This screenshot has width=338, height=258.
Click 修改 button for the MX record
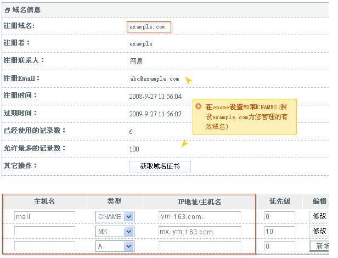(x=319, y=231)
